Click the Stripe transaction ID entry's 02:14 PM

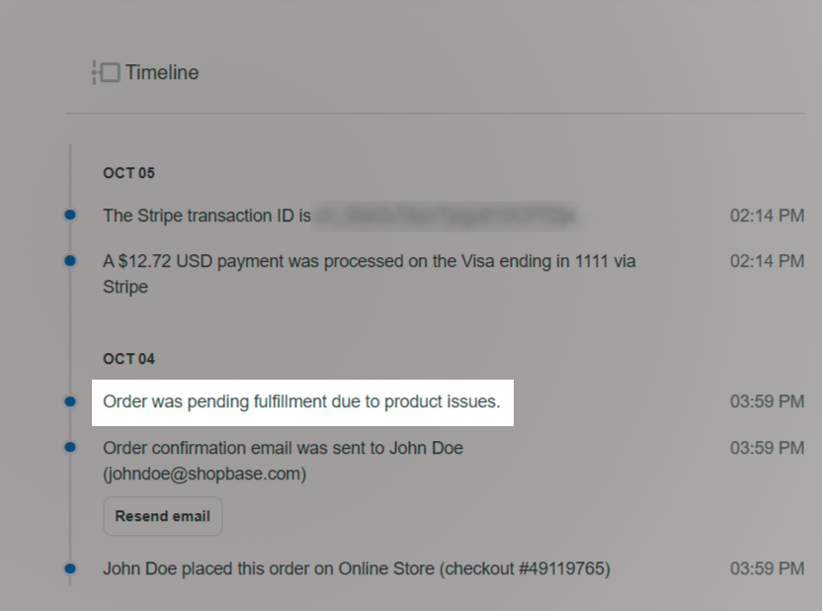point(767,216)
